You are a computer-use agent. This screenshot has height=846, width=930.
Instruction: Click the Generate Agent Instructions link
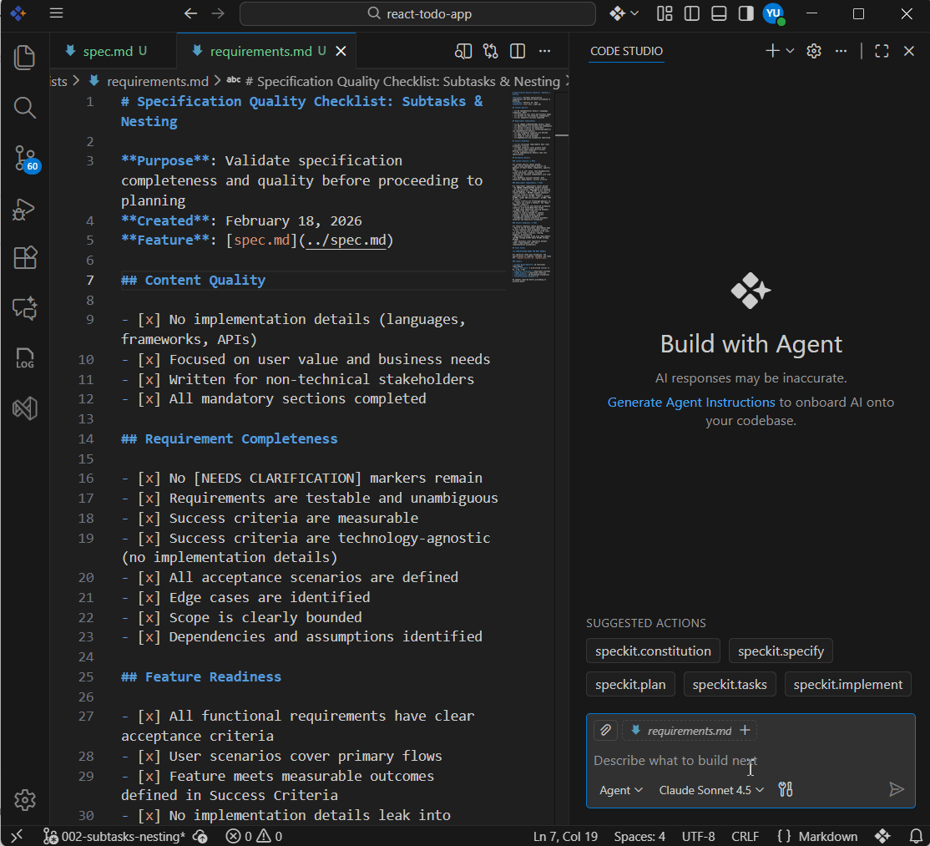pos(691,403)
